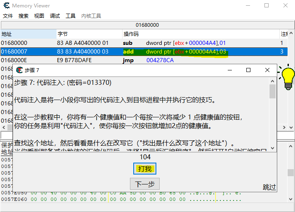This screenshot has height=212, width=295.
Task: Click the Cheat Engine tutorial icon in 步骤 7 window
Action: click(19, 70)
